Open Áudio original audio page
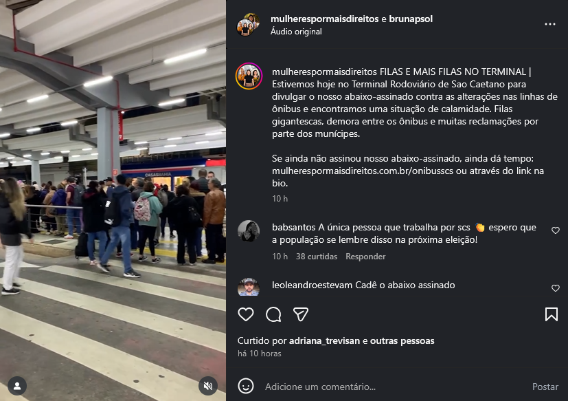 point(296,32)
